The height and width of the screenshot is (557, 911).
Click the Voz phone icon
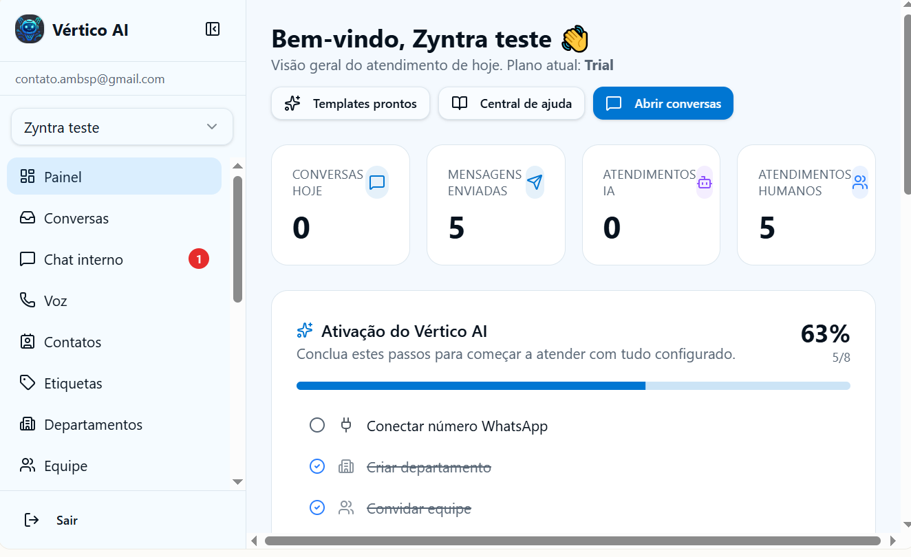pos(28,301)
